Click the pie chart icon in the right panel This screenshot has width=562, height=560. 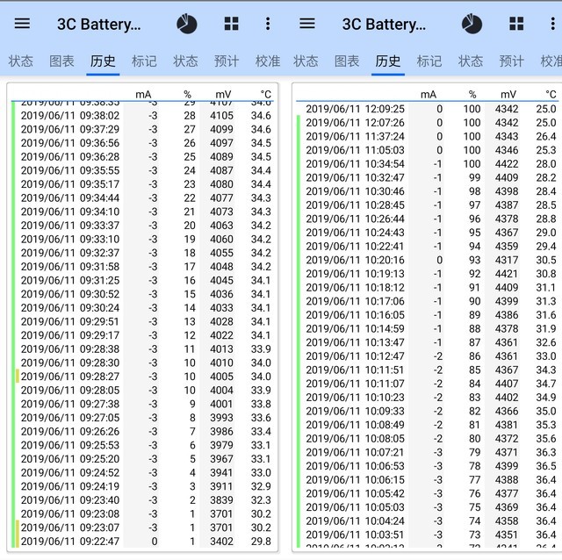472,24
